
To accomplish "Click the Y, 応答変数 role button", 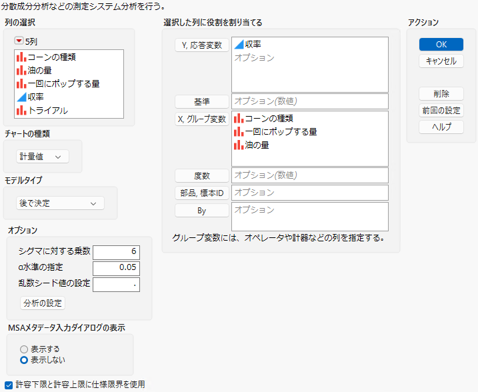I will (202, 45).
